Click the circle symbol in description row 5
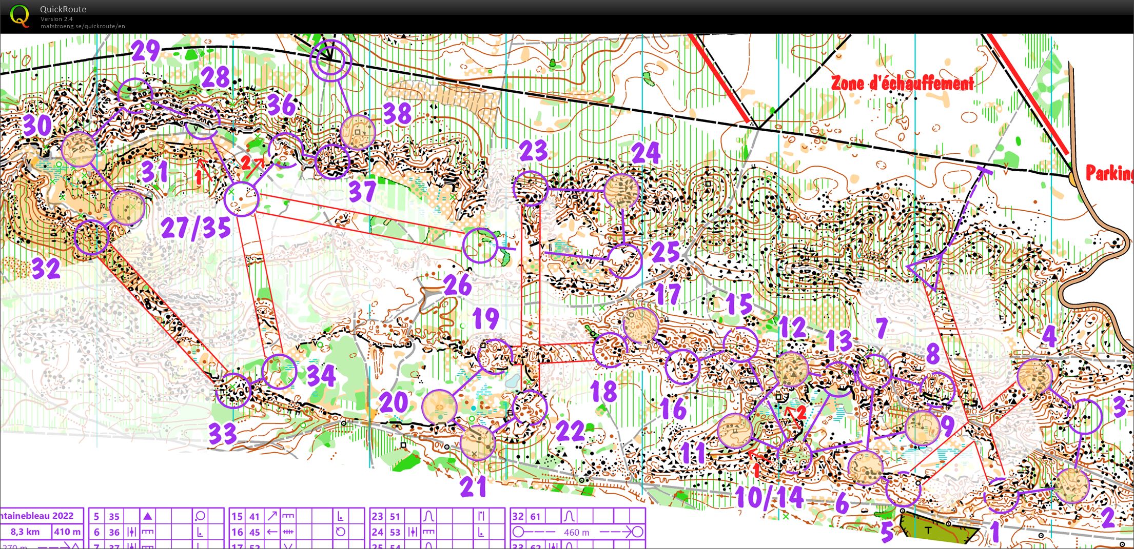 click(x=200, y=517)
